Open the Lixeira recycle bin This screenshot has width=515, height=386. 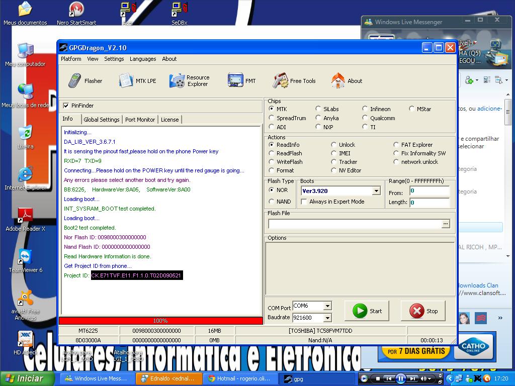point(25,137)
